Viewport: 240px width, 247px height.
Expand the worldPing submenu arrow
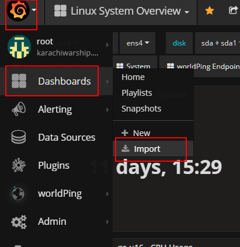107,194
